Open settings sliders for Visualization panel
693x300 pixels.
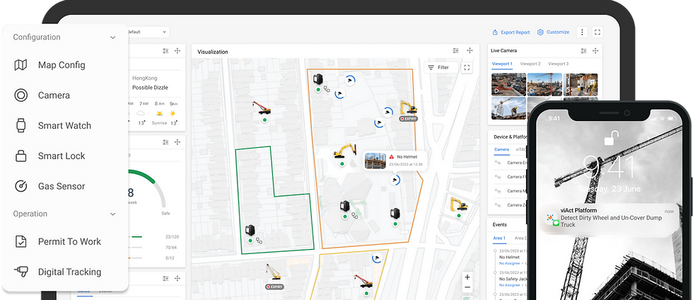coord(456,51)
